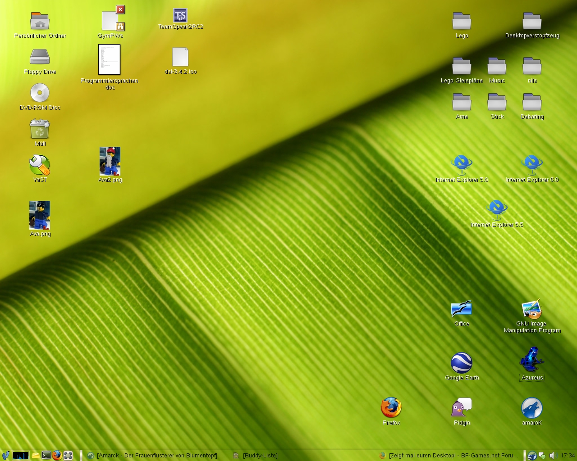Viewport: 577px width, 461px height.
Task: Open the amaroK desktop icon
Action: click(x=532, y=408)
